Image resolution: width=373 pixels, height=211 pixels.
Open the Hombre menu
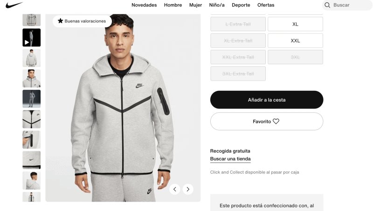coord(173,5)
